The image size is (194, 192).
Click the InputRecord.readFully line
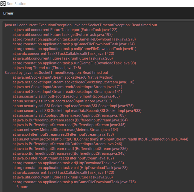pyautogui.click(x=66, y=97)
